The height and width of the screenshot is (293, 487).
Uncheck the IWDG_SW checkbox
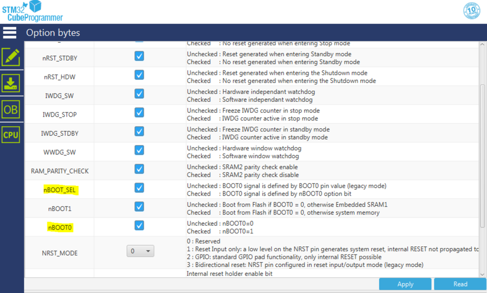click(x=139, y=93)
